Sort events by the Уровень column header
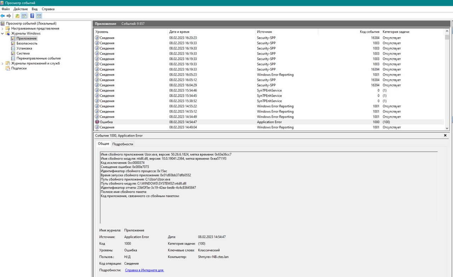 click(131, 32)
